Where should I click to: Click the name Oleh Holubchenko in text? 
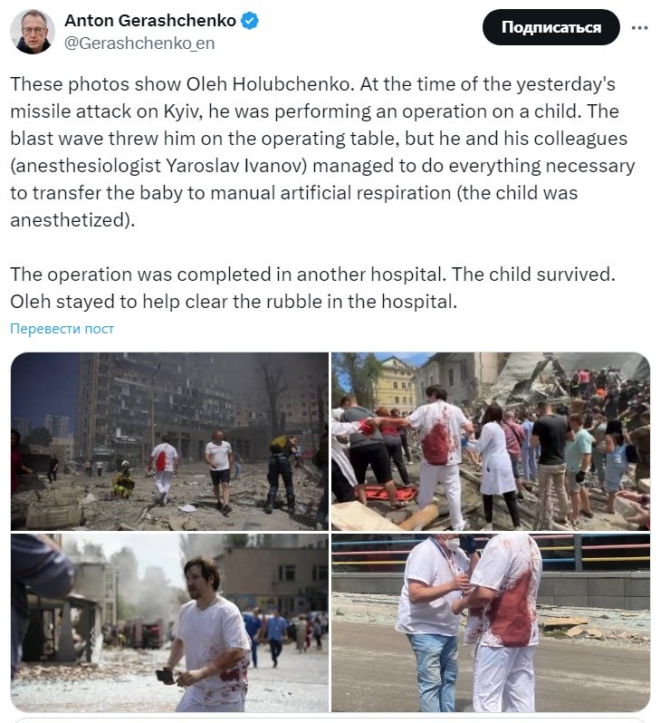[x=270, y=84]
